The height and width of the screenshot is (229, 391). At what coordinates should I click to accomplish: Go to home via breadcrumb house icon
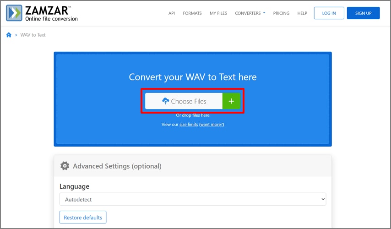click(9, 35)
